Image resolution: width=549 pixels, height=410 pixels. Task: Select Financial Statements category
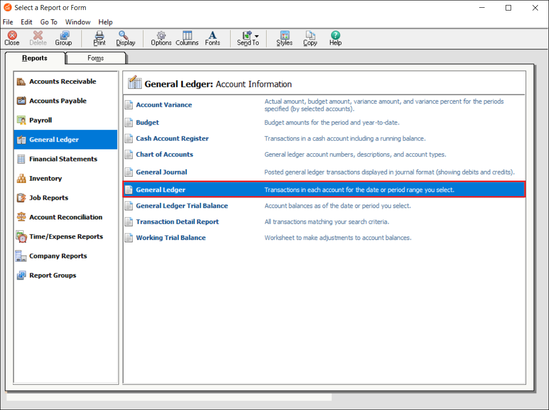66,159
